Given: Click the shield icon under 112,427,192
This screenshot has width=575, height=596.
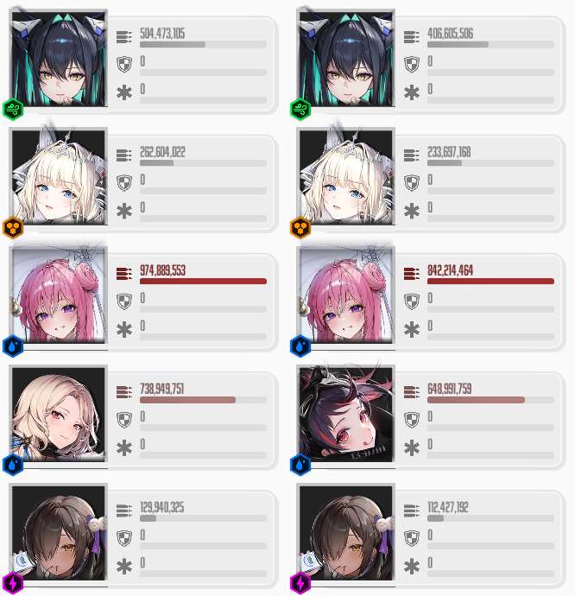Looking at the screenshot, I should 412,538.
